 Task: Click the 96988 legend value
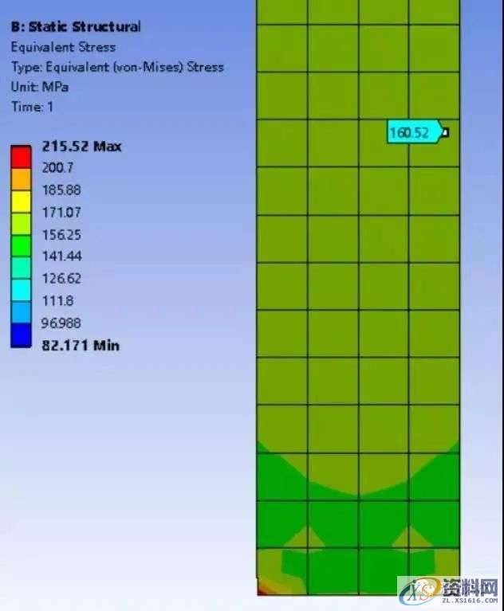pyautogui.click(x=61, y=323)
